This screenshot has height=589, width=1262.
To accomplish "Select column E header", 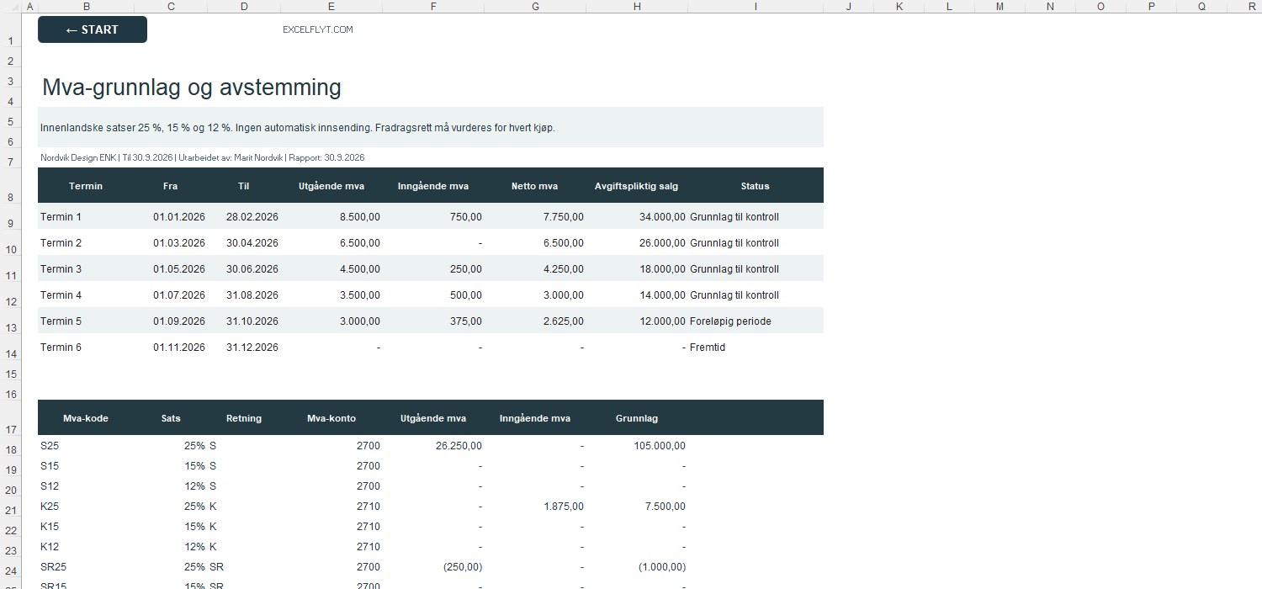I will 331,7.
